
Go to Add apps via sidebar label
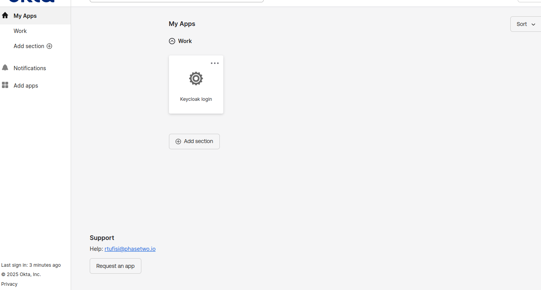26,86
